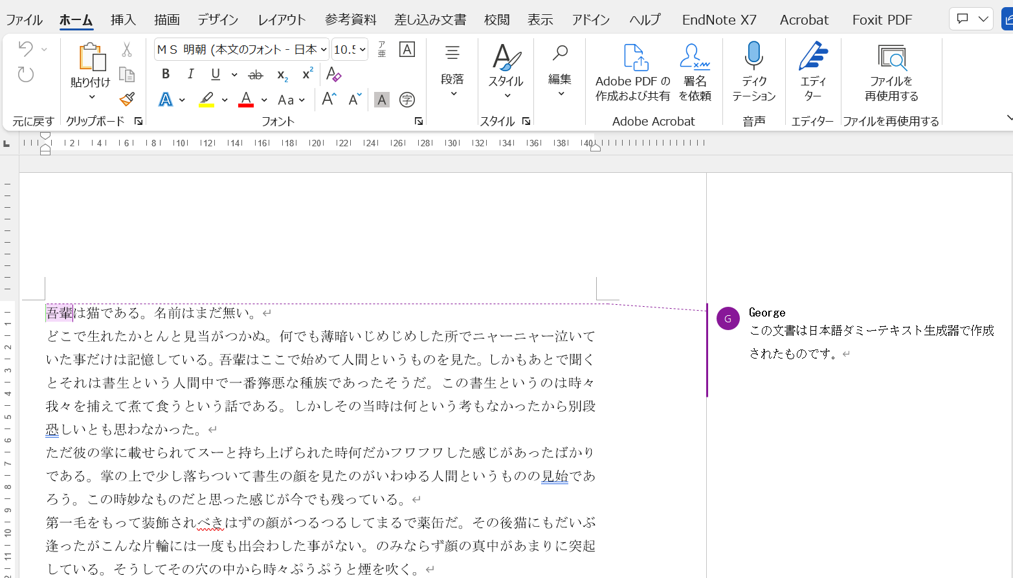This screenshot has width=1013, height=578.
Task: Click the enclosed character (字) icon
Action: coord(407,100)
